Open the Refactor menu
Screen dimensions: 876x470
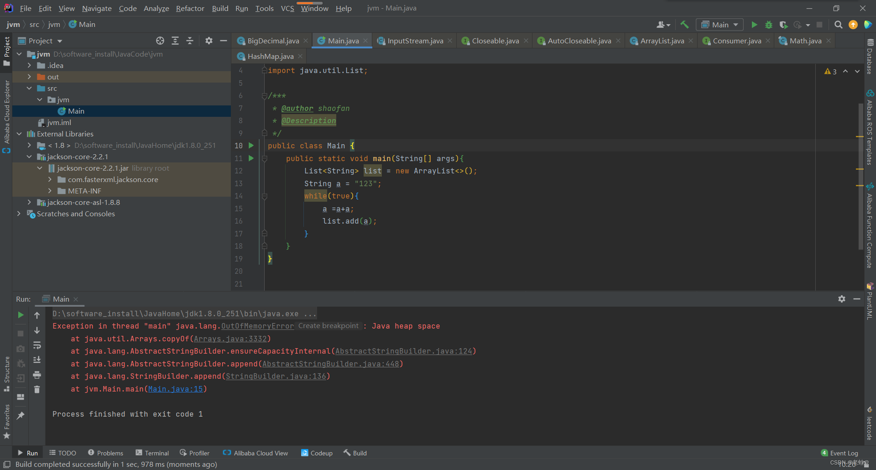190,8
